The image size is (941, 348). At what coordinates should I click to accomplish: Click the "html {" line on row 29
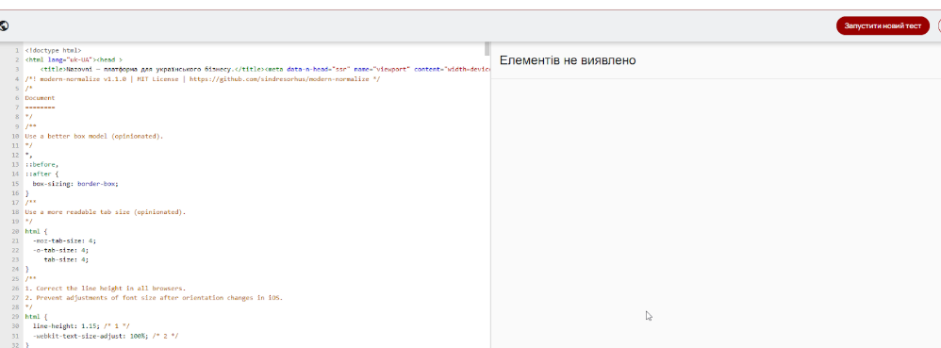pyautogui.click(x=36, y=316)
